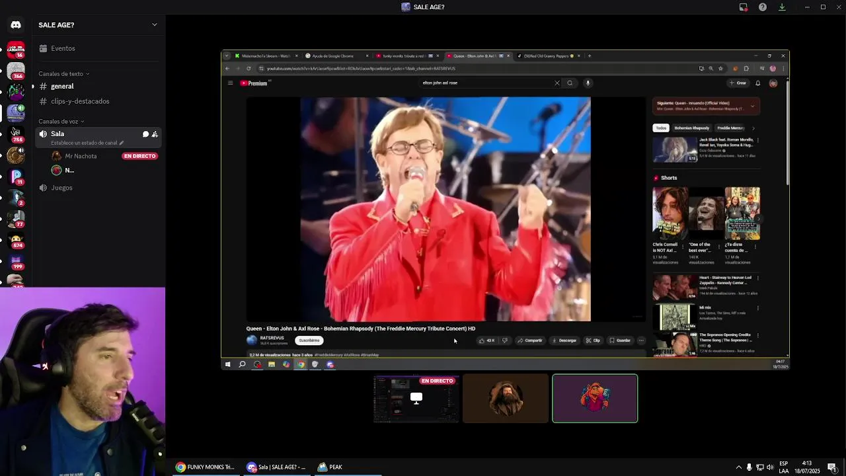846x476 pixels.
Task: Open options for Jack Black recommended video
Action: click(x=757, y=141)
